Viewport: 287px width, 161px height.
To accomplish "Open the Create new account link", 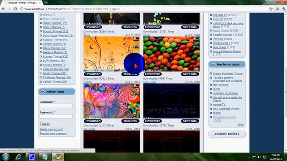I will coord(52,129).
